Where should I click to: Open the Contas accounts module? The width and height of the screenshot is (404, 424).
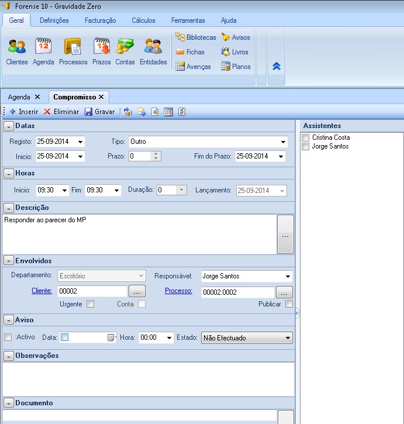point(125,51)
